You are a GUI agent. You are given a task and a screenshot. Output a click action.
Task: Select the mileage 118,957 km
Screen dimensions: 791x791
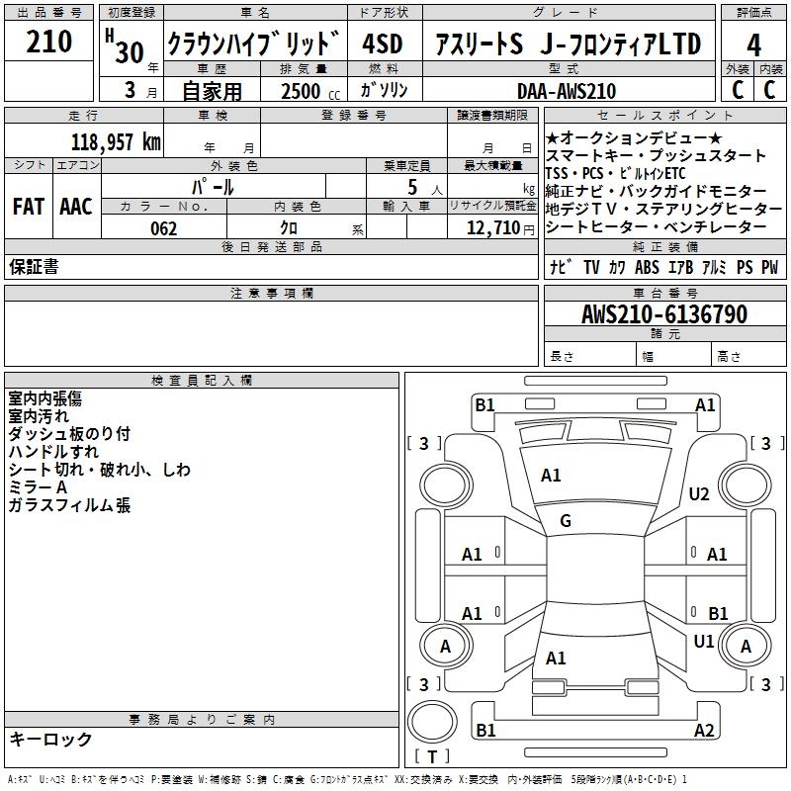point(116,141)
